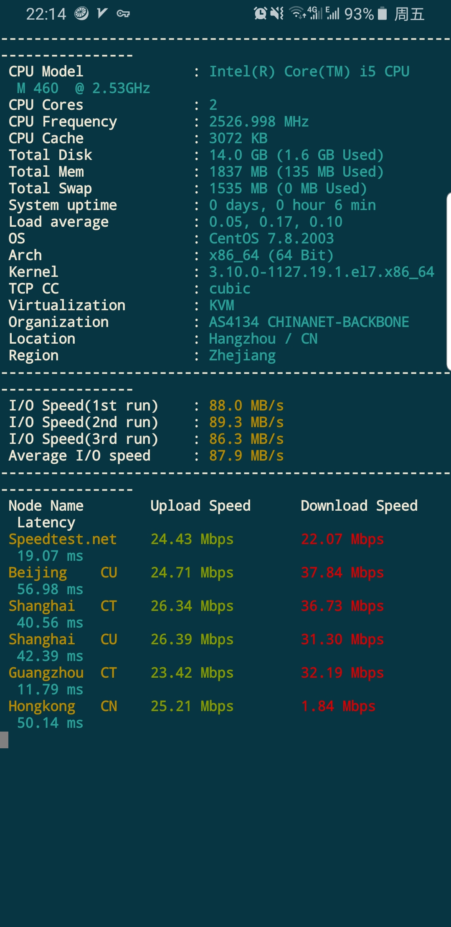This screenshot has width=451, height=927.
Task: Tap the 4G signal strength bars
Action: (x=316, y=13)
